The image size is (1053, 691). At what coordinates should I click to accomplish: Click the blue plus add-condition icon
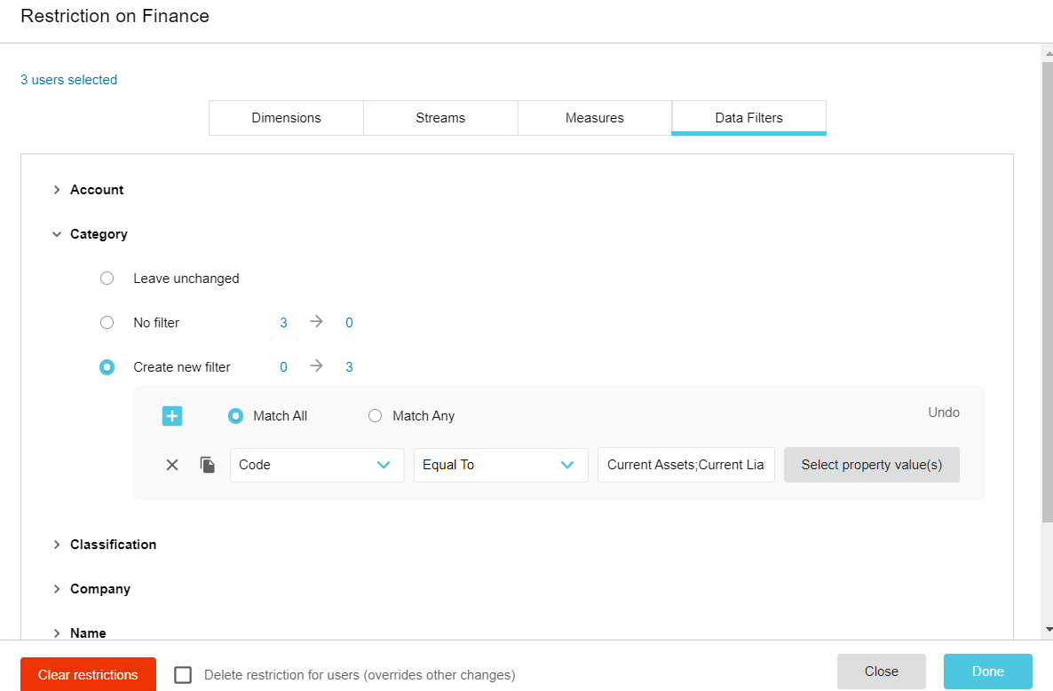click(172, 416)
